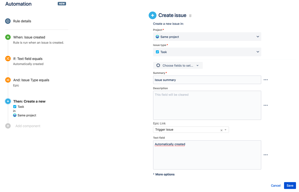This screenshot has height=192, width=299.
Task: Open Rule details in sidebar
Action: (x=22, y=21)
